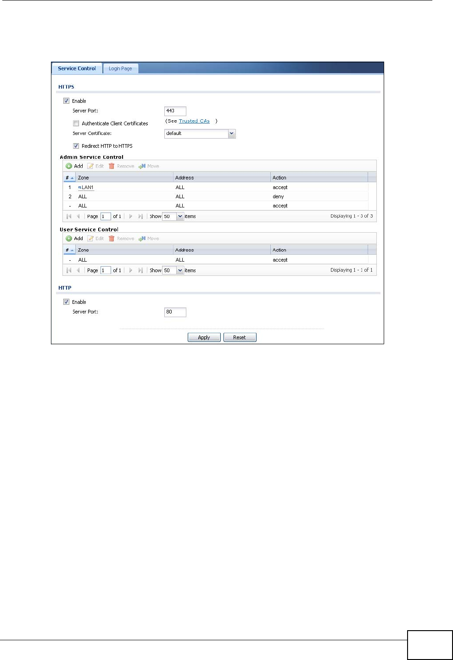Sort Admin table by # column
The image size is (453, 660).
[x=70, y=178]
